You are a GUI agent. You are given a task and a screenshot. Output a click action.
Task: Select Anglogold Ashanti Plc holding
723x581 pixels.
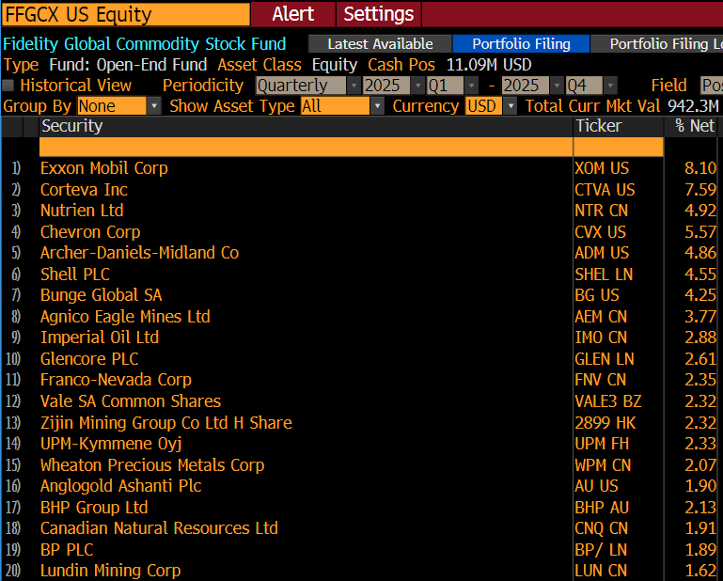tap(120, 486)
